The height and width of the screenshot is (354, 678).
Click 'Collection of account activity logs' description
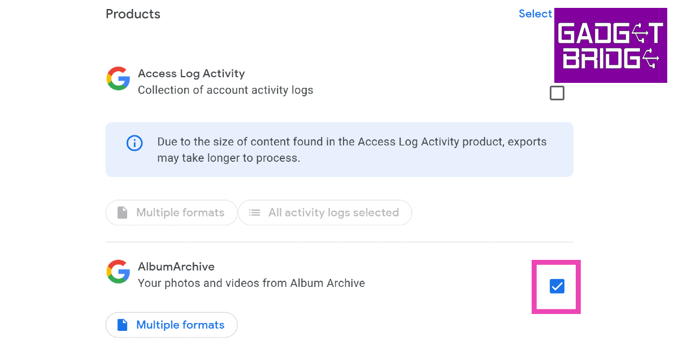(225, 90)
